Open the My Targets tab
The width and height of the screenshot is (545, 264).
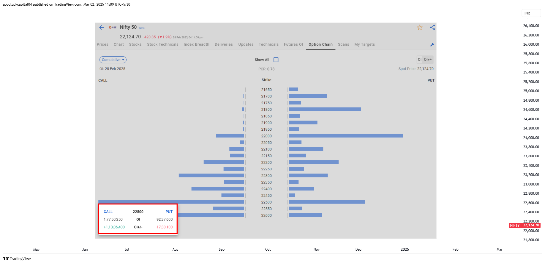pos(365,44)
